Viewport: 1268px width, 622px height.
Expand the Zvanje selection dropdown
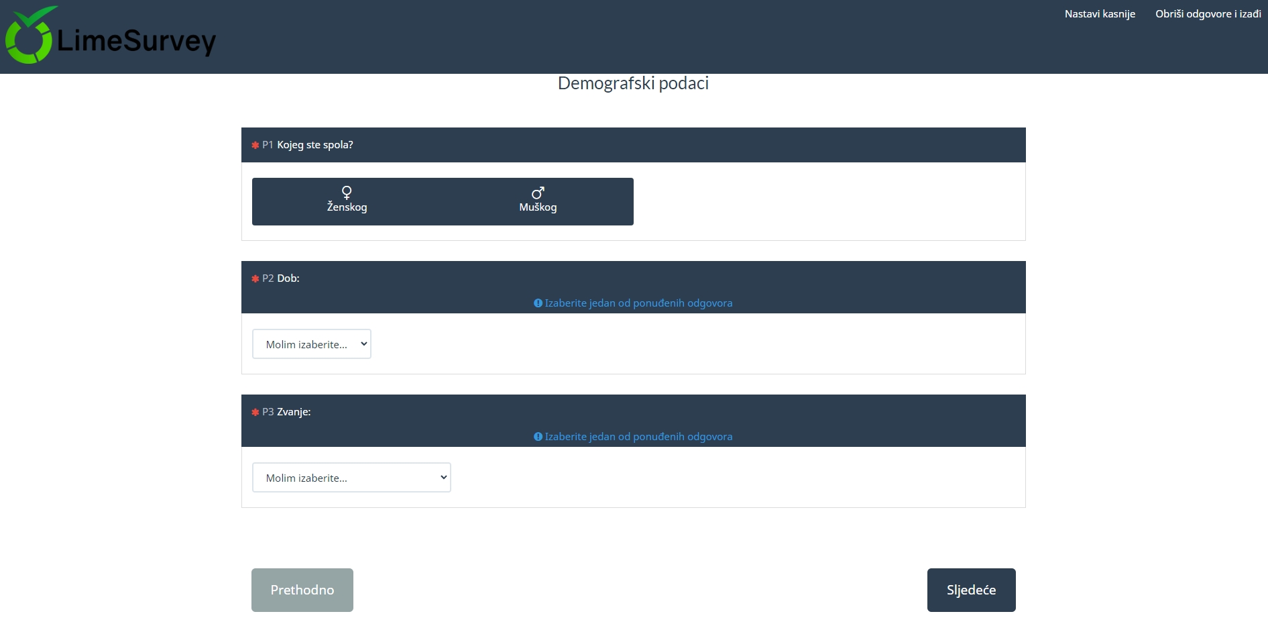(x=351, y=478)
